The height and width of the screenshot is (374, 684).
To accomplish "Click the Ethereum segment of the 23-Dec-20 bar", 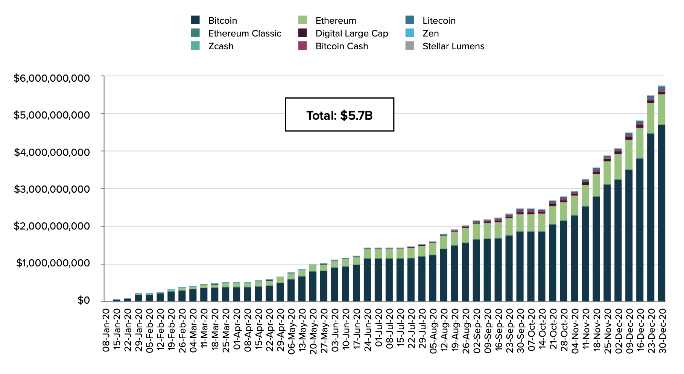I will (651, 118).
